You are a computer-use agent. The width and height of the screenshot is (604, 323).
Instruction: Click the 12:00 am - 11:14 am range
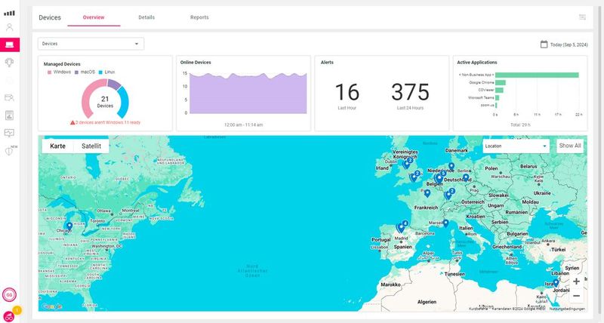click(x=243, y=125)
